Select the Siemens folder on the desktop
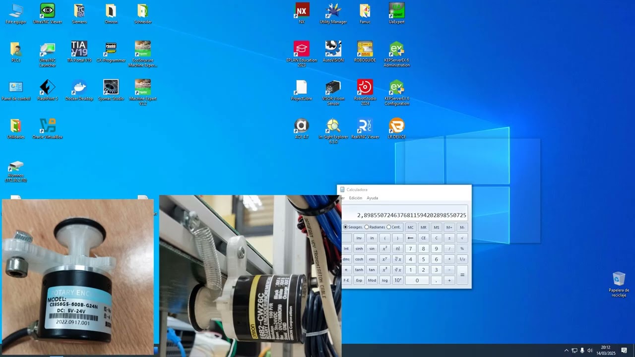This screenshot has height=357, width=635. 79,13
